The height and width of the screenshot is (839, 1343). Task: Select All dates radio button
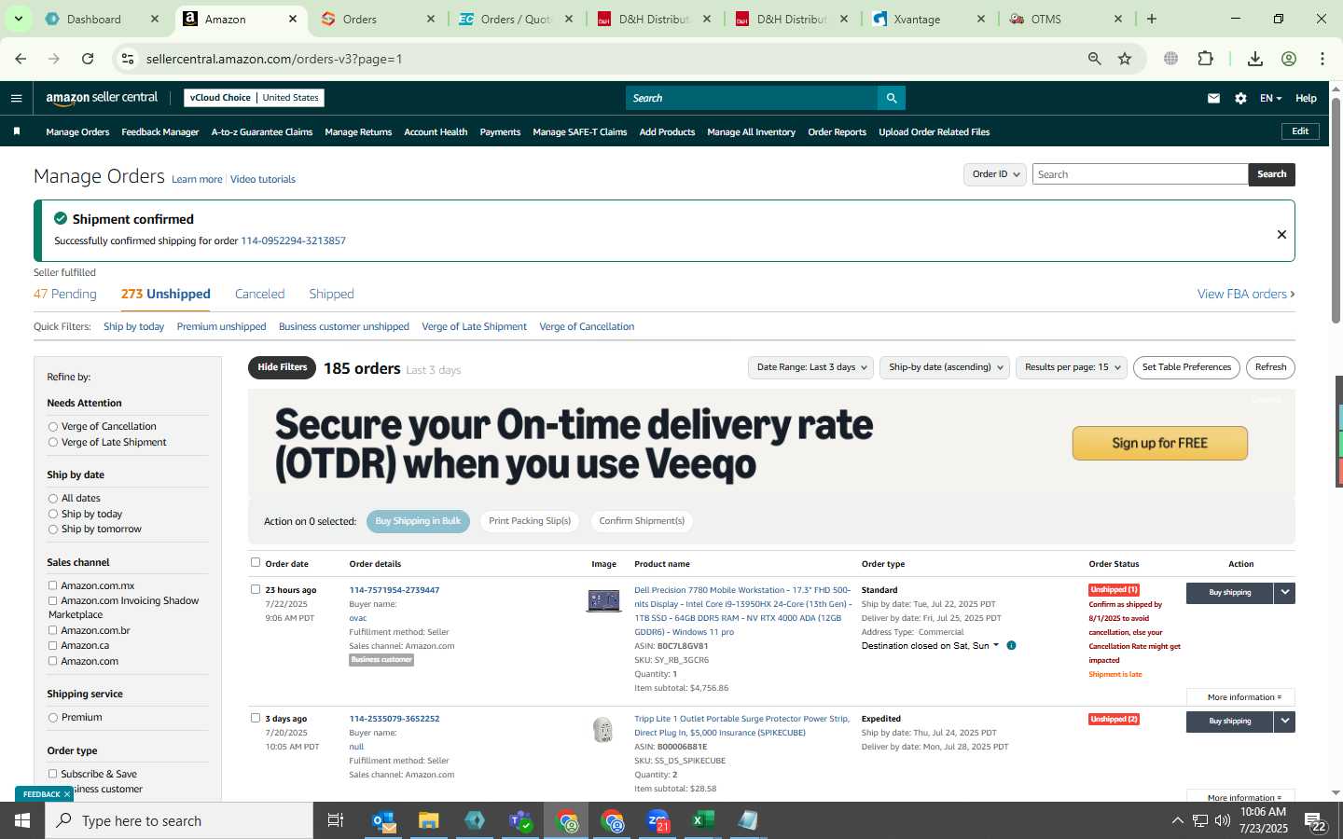click(x=53, y=499)
